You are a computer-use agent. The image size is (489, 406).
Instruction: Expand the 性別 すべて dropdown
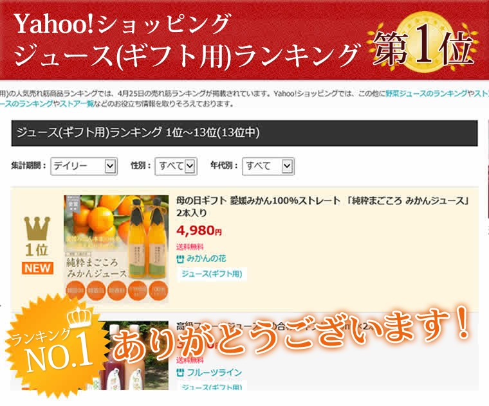(x=175, y=166)
